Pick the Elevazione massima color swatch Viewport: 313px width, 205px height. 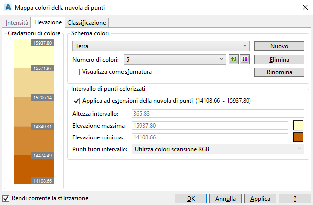[x=298, y=125]
